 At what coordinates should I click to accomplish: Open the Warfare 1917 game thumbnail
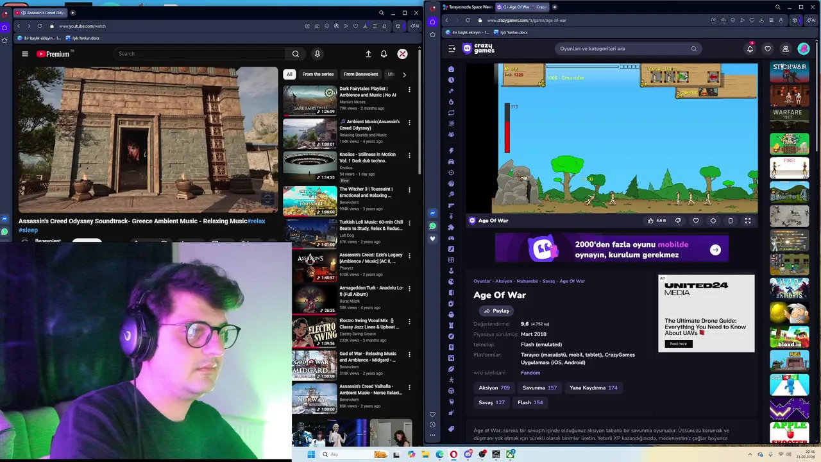pos(790,119)
